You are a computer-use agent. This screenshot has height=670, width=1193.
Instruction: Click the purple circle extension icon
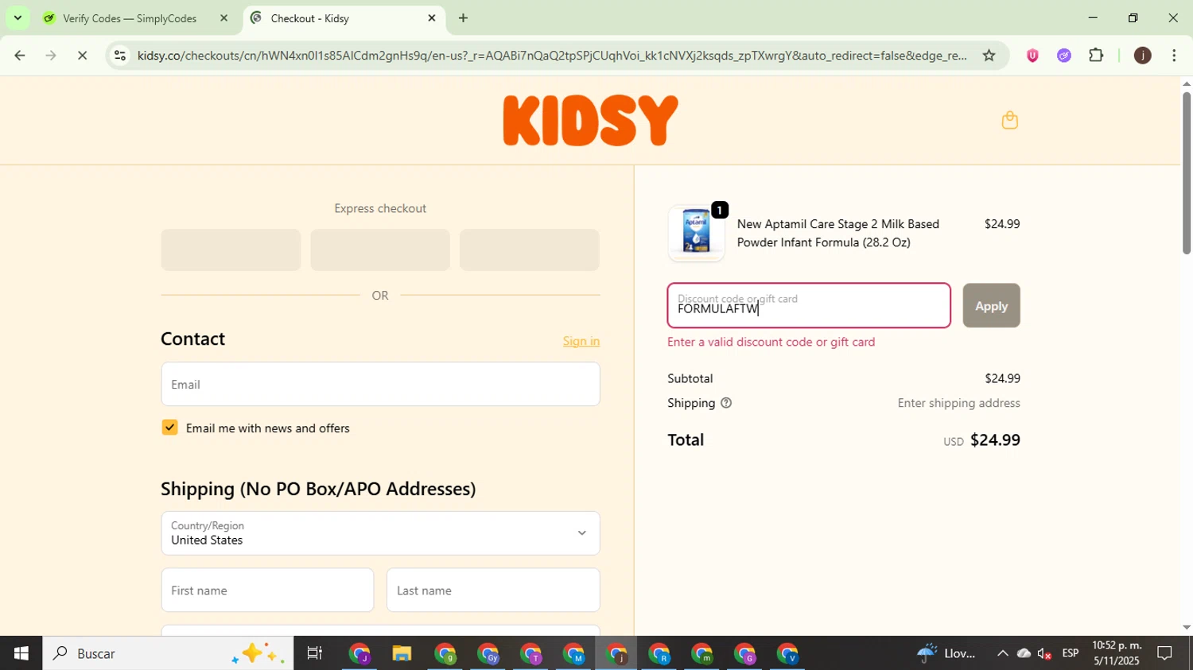pyautogui.click(x=1064, y=55)
